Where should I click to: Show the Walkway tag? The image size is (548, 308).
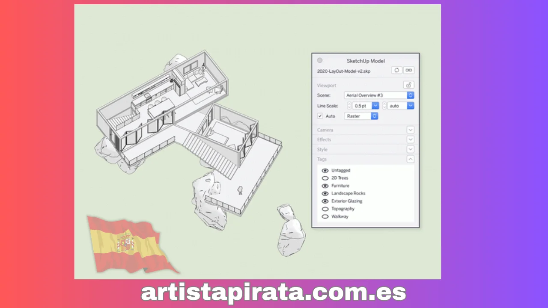tap(325, 216)
